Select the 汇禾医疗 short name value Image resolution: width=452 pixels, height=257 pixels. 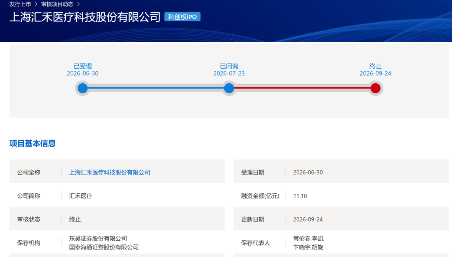(81, 196)
